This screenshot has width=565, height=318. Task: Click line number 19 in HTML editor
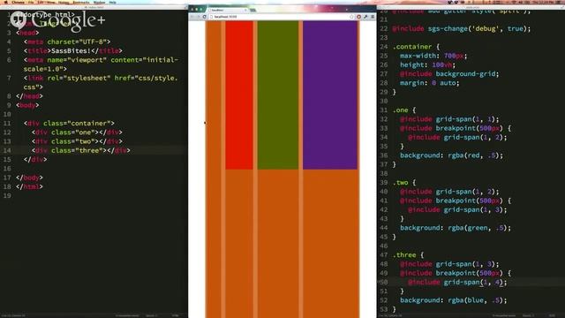(8, 196)
